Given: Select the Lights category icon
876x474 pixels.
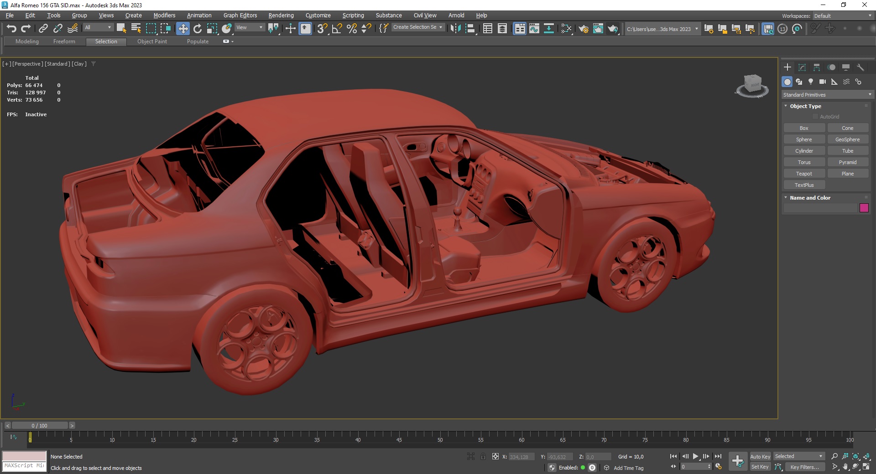Looking at the screenshot, I should pos(810,82).
